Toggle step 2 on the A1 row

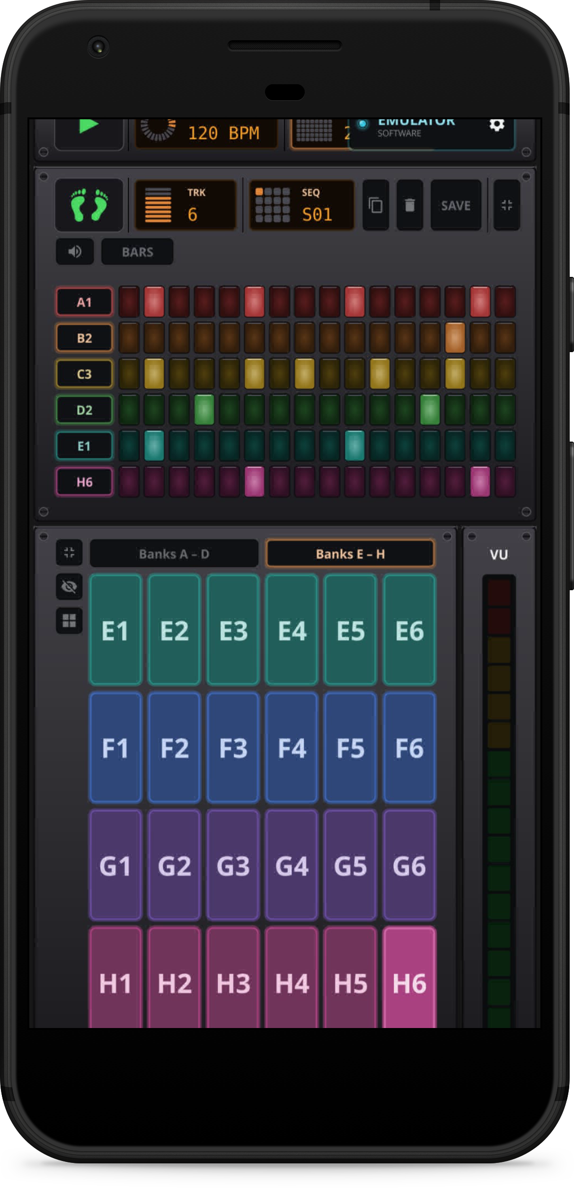coord(154,301)
